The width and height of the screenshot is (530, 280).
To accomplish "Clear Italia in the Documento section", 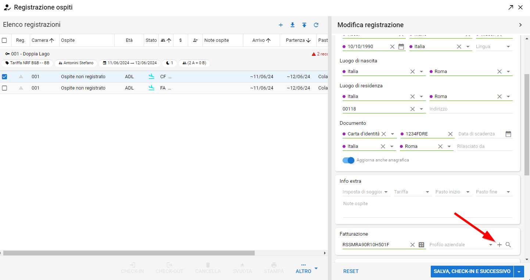I will [x=383, y=146].
